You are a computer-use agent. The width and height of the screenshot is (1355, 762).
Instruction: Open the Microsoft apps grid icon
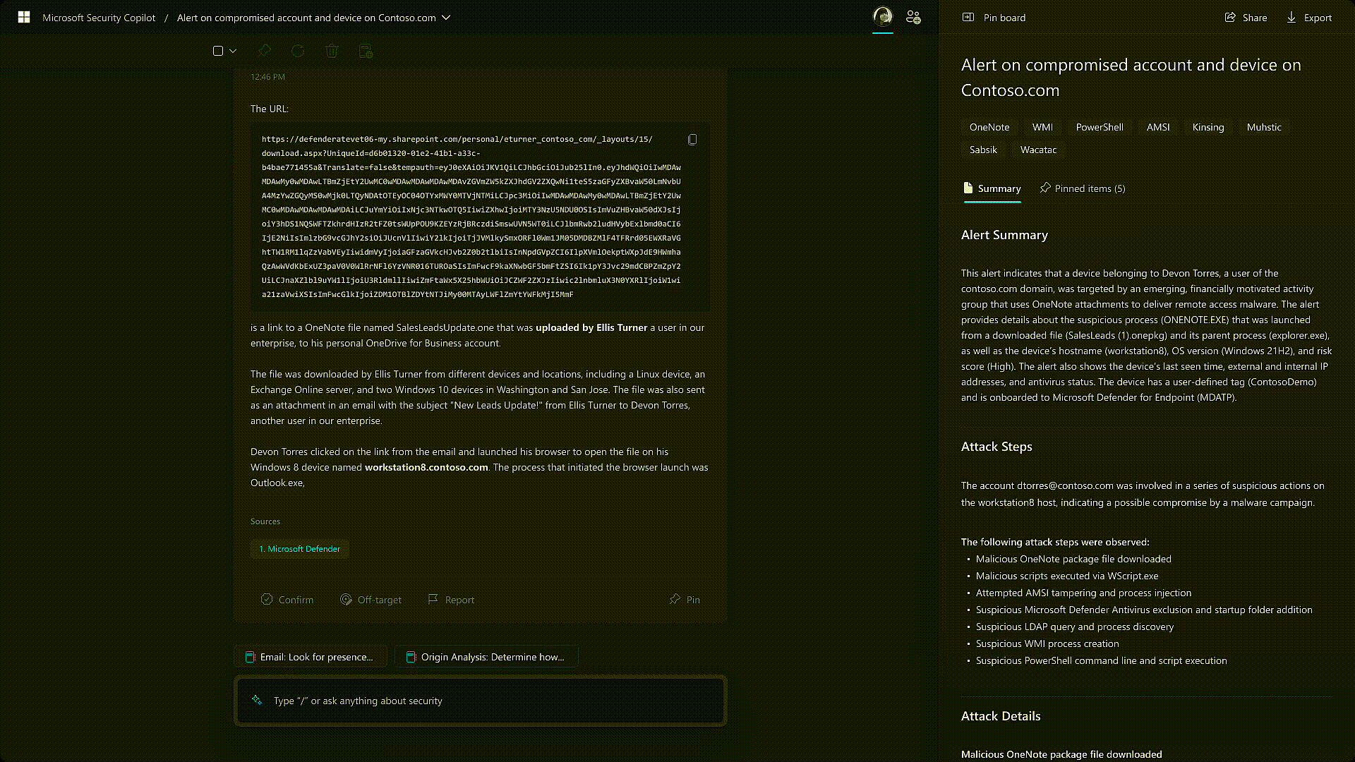pyautogui.click(x=24, y=18)
